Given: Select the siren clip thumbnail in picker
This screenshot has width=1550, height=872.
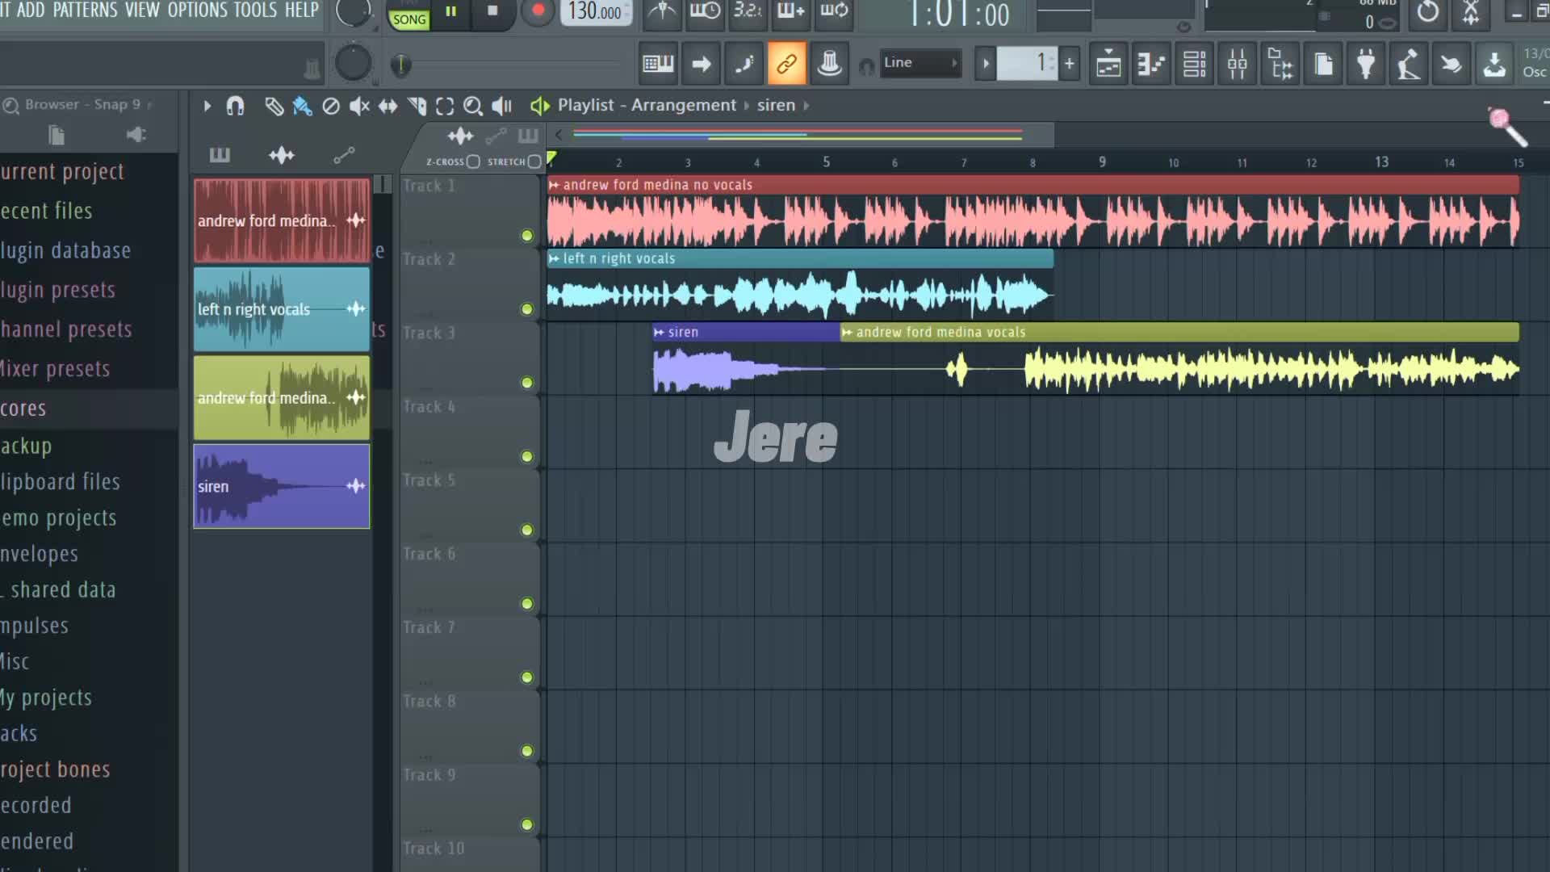Looking at the screenshot, I should click(281, 486).
